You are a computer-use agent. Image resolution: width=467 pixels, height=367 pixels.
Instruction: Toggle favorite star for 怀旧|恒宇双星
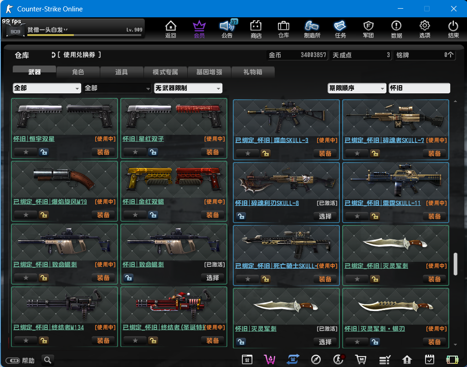26,152
